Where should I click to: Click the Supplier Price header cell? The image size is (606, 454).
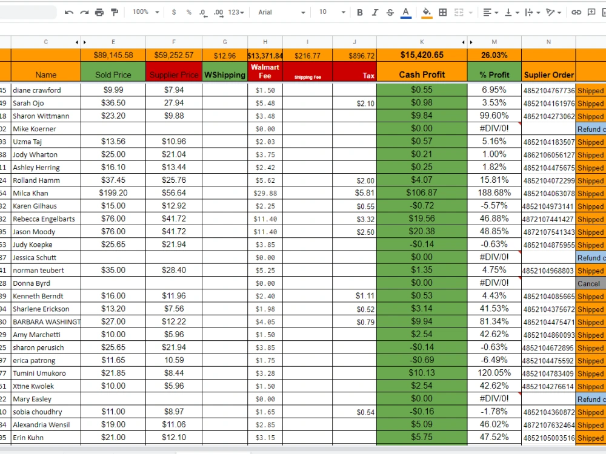(x=174, y=72)
